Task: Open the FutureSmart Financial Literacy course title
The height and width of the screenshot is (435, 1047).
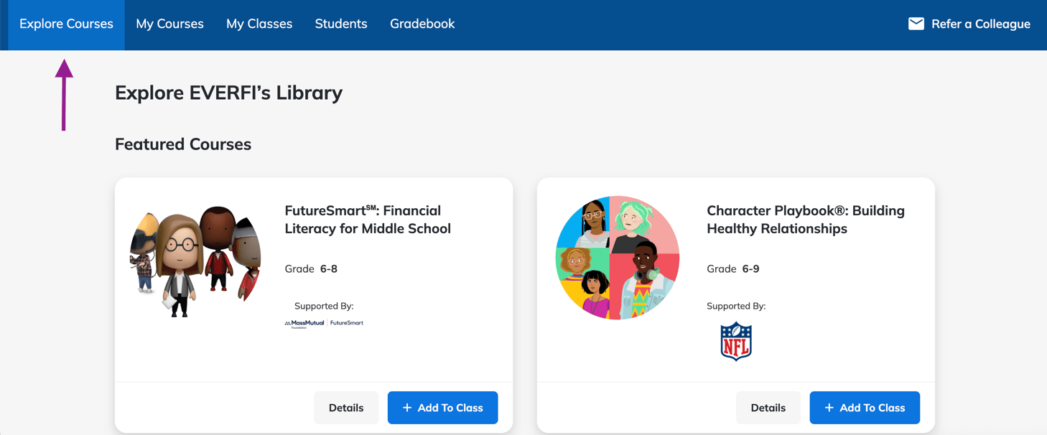Action: (368, 220)
